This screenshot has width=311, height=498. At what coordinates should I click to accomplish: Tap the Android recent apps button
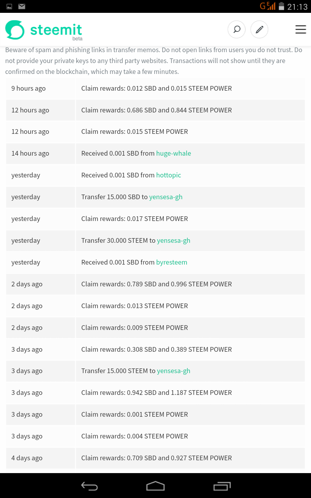click(222, 486)
